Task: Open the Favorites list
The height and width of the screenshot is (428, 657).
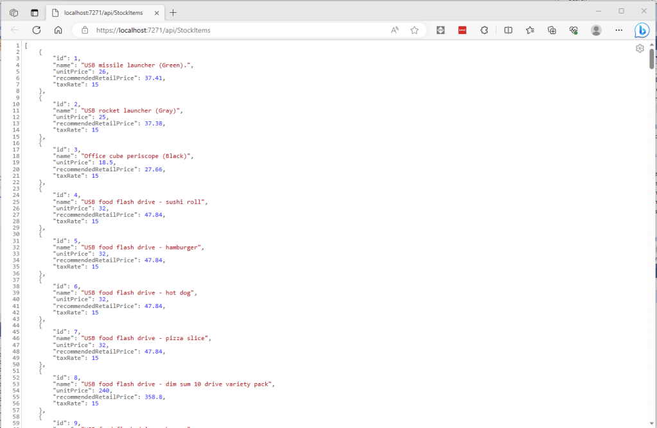Action: point(530,30)
